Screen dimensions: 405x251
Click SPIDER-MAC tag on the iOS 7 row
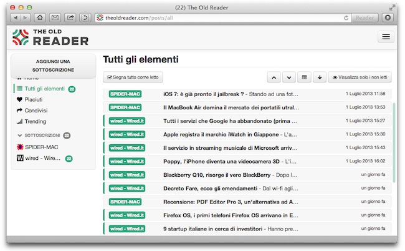pyautogui.click(x=125, y=94)
